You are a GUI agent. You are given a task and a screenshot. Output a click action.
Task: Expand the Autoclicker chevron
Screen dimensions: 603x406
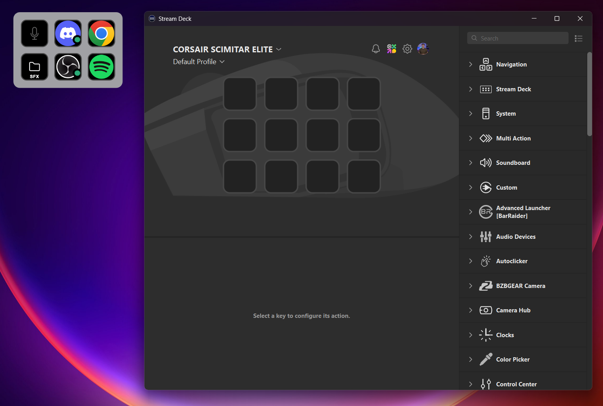470,261
